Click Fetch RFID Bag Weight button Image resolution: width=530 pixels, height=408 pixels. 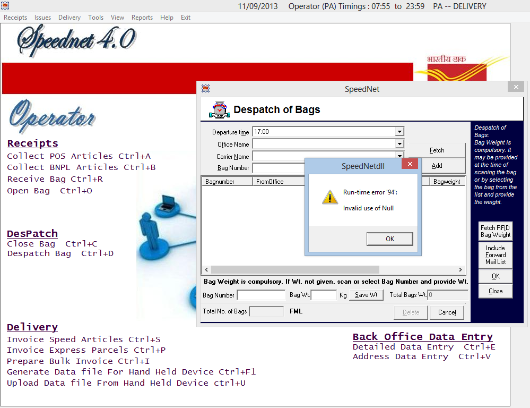tap(496, 231)
